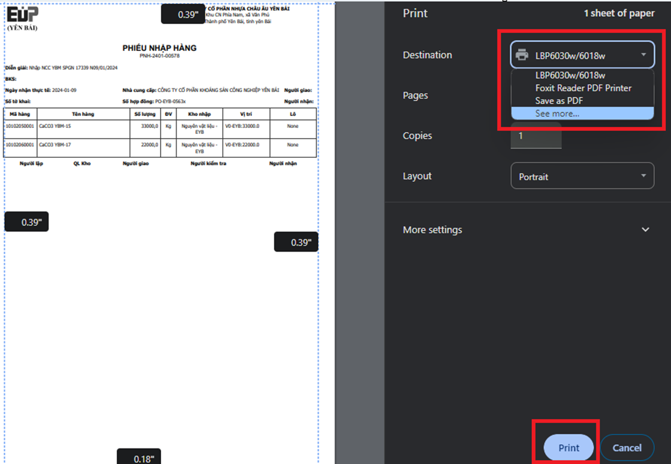This screenshot has height=464, width=671.
Task: Click the EUP logo in preview
Action: tap(23, 16)
